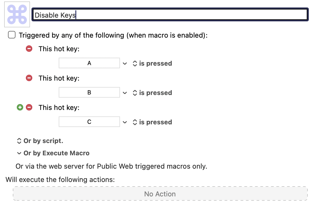Image resolution: width=312 pixels, height=206 pixels.
Task: Click the hot key field showing A
Action: point(89,63)
